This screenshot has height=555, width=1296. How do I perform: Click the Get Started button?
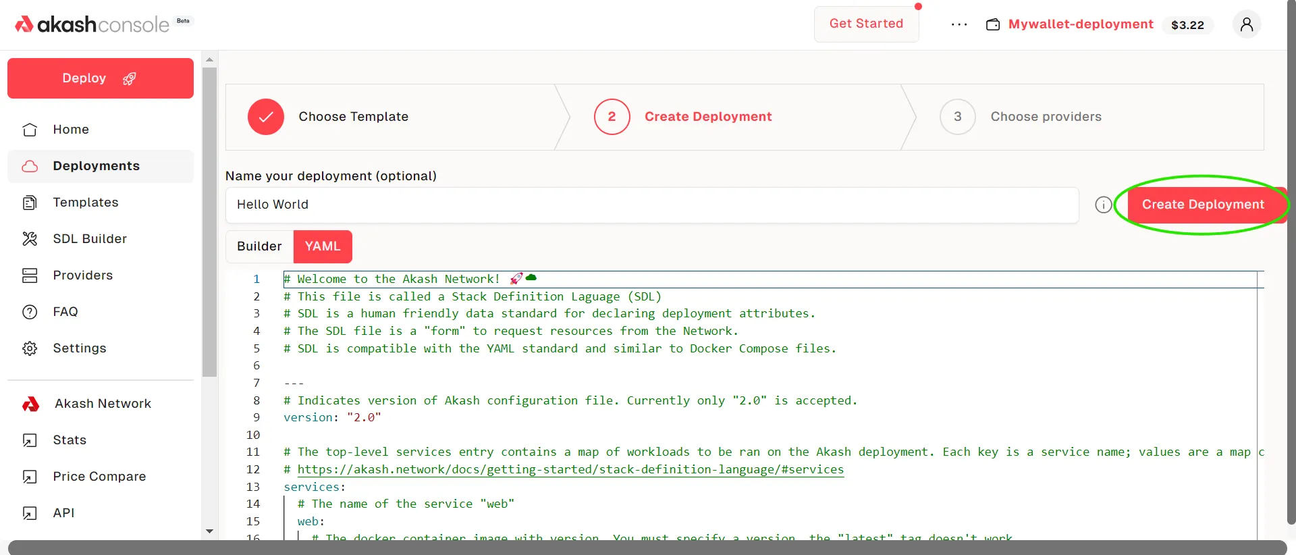click(866, 24)
